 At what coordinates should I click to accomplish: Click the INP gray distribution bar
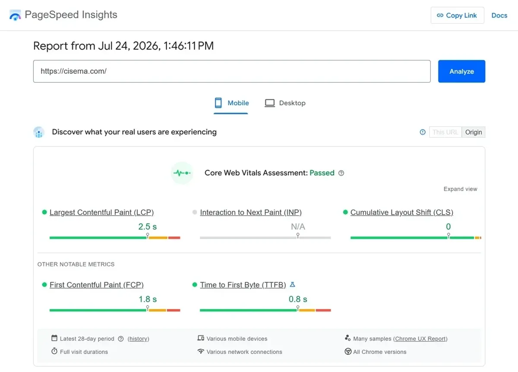click(265, 237)
